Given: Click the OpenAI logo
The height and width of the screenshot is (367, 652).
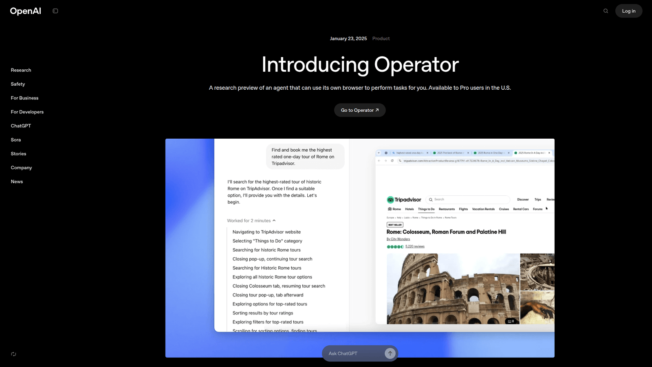Looking at the screenshot, I should [25, 11].
